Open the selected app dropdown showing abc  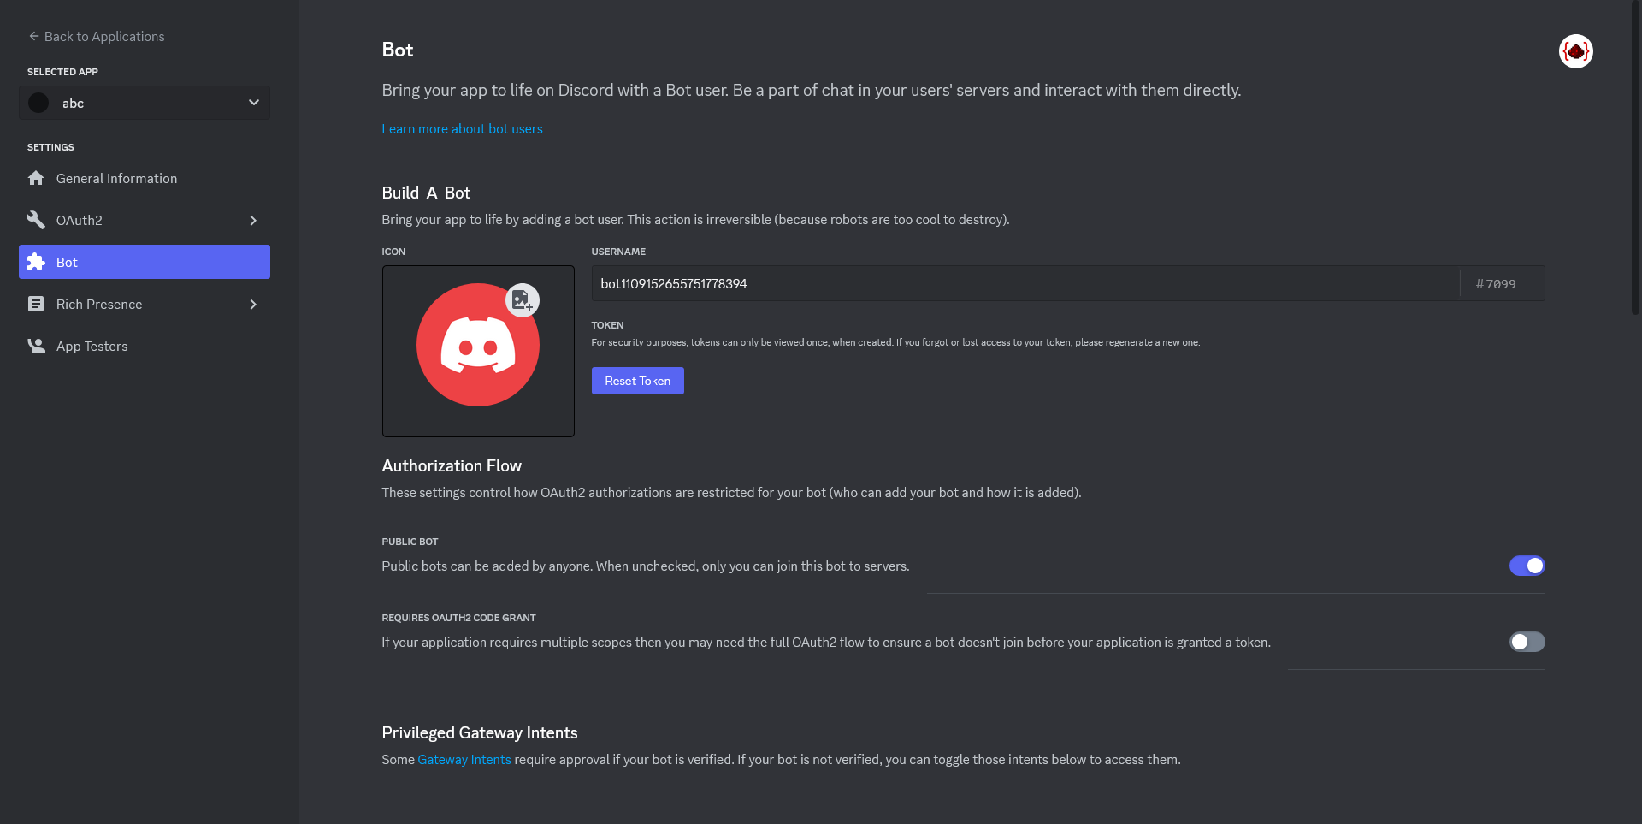145,103
